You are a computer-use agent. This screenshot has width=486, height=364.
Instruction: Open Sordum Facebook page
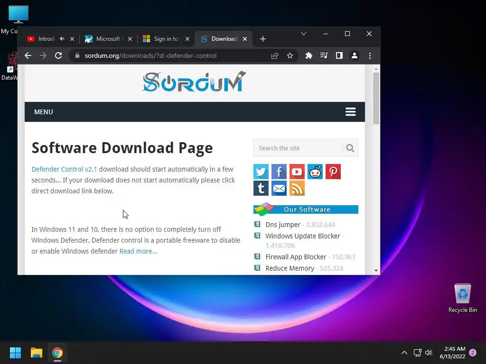[x=279, y=172]
